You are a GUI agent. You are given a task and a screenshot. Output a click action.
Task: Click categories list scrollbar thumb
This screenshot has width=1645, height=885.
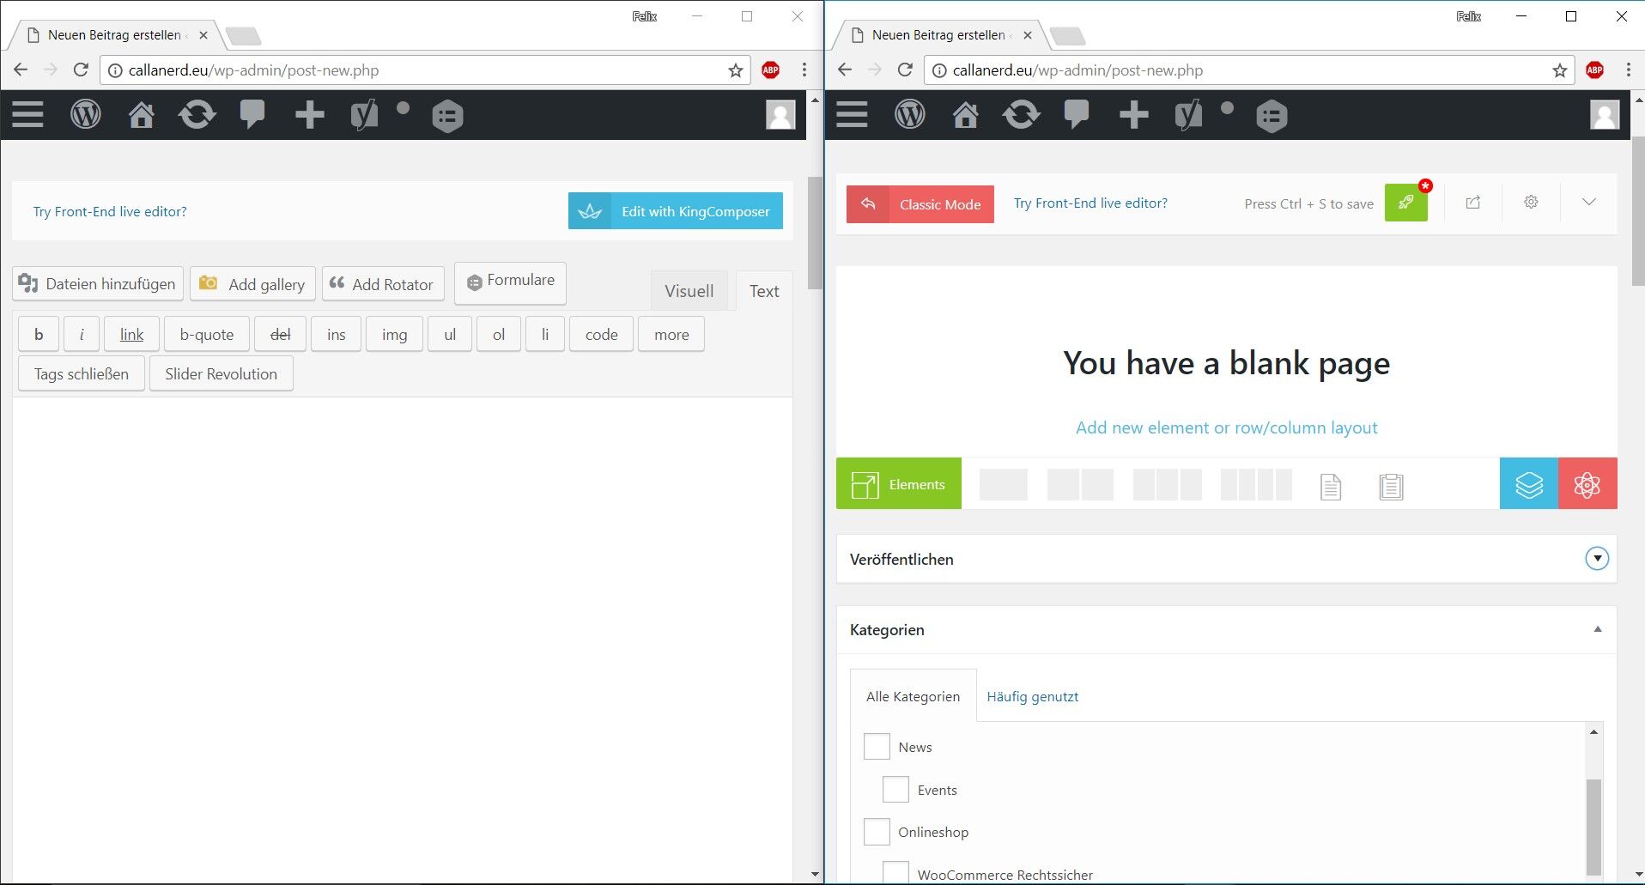pyautogui.click(x=1593, y=827)
